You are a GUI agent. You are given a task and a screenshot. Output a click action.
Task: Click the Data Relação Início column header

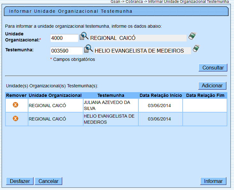point(161,95)
